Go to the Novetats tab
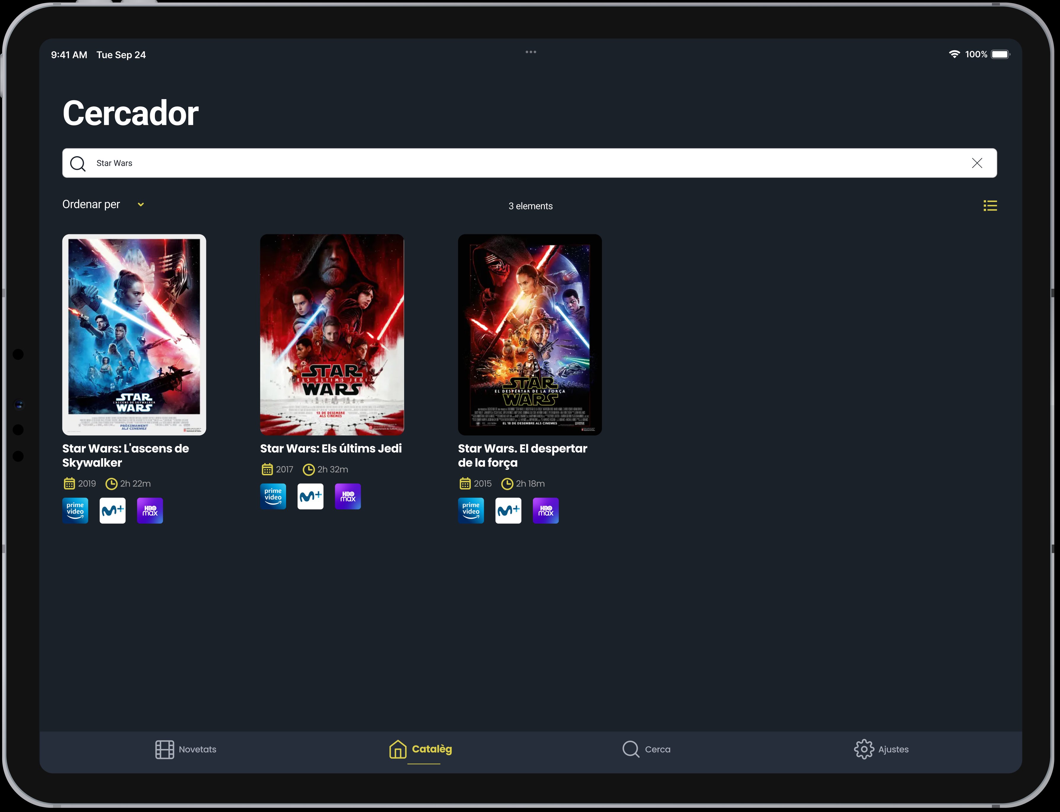Screen dimensions: 1060x812 (x=186, y=749)
